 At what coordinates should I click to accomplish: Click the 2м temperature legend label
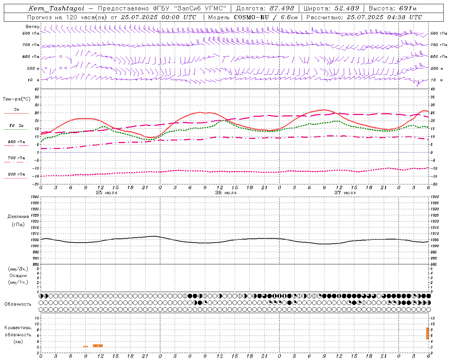pos(16,109)
